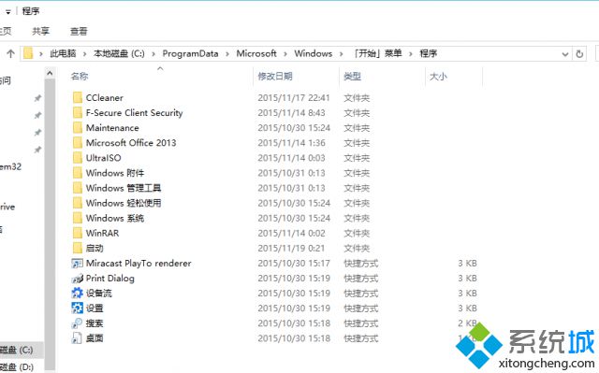Expand the chevron after Microsoft in path

tap(285, 54)
